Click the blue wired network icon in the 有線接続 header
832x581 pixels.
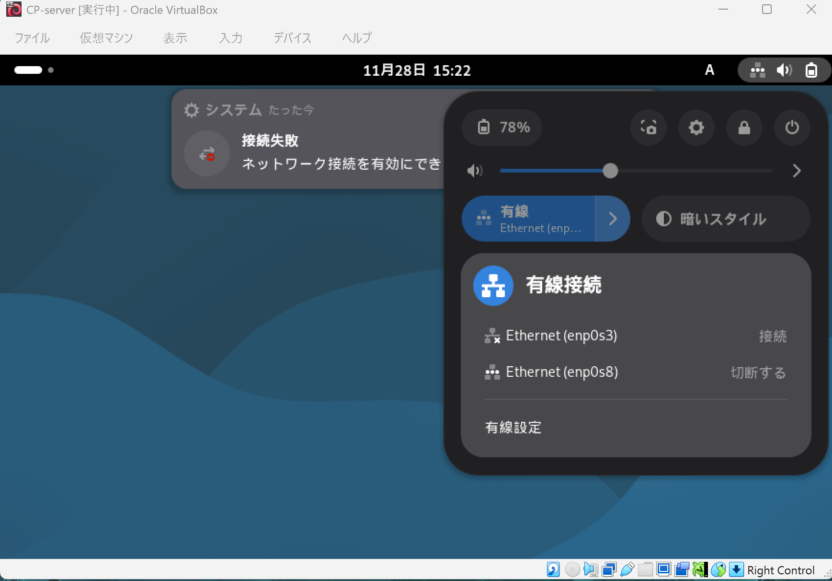point(493,286)
